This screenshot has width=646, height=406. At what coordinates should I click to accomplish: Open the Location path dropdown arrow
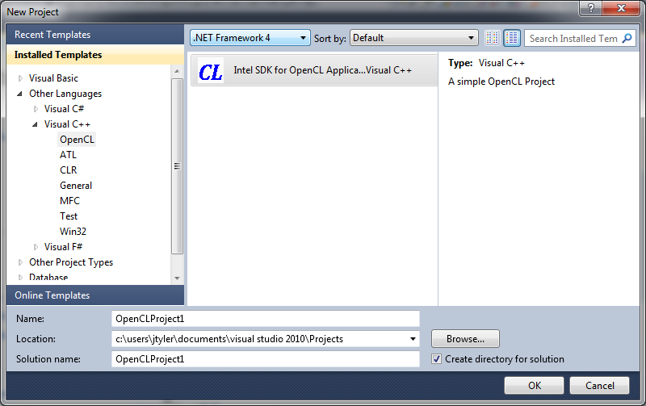413,339
